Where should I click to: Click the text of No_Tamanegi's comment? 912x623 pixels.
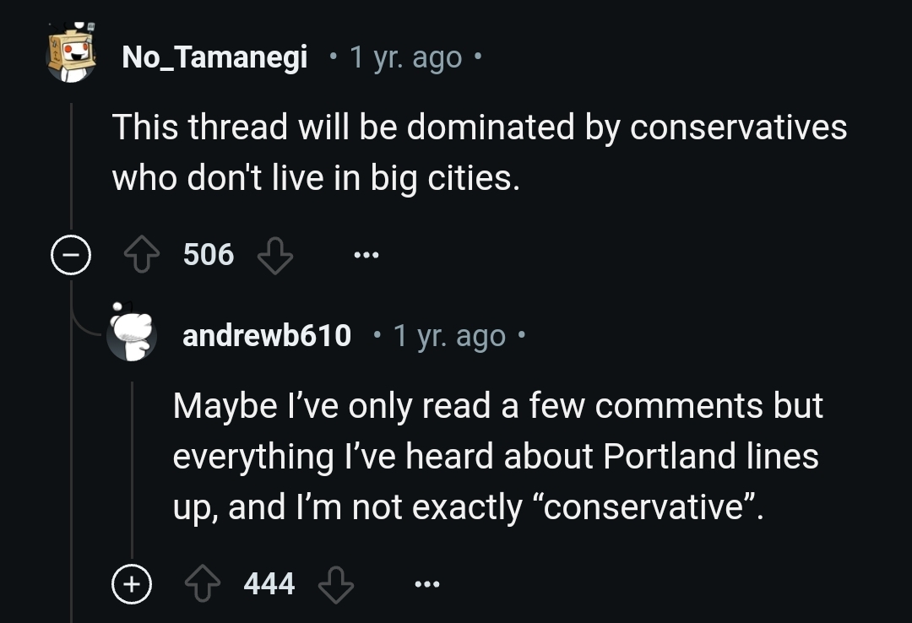coord(480,153)
